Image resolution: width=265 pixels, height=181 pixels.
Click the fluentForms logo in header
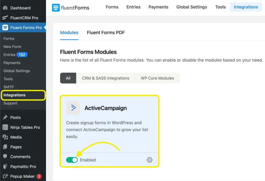(x=70, y=7)
